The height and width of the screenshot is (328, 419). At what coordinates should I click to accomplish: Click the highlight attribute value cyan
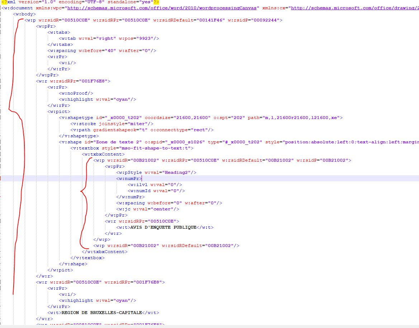tap(129, 99)
